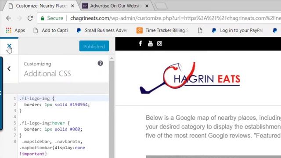Close the WordPress Customizer with the X
The height and width of the screenshot is (158, 281).
(x=9, y=46)
